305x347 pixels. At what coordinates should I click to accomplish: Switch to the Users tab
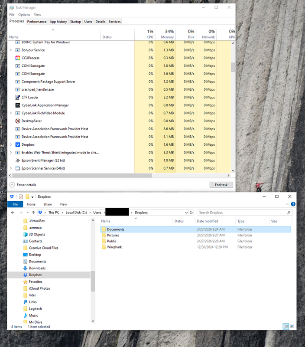88,22
